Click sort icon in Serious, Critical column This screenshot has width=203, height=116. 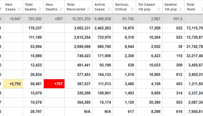132,9
